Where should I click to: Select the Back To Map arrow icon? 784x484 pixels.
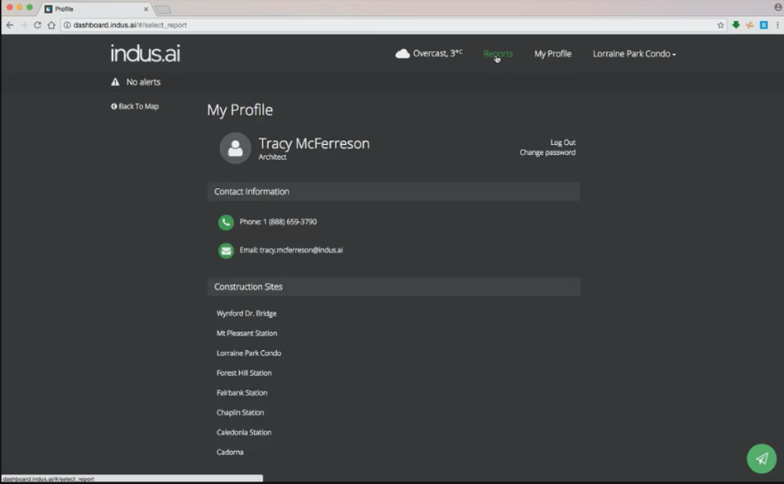(x=114, y=106)
